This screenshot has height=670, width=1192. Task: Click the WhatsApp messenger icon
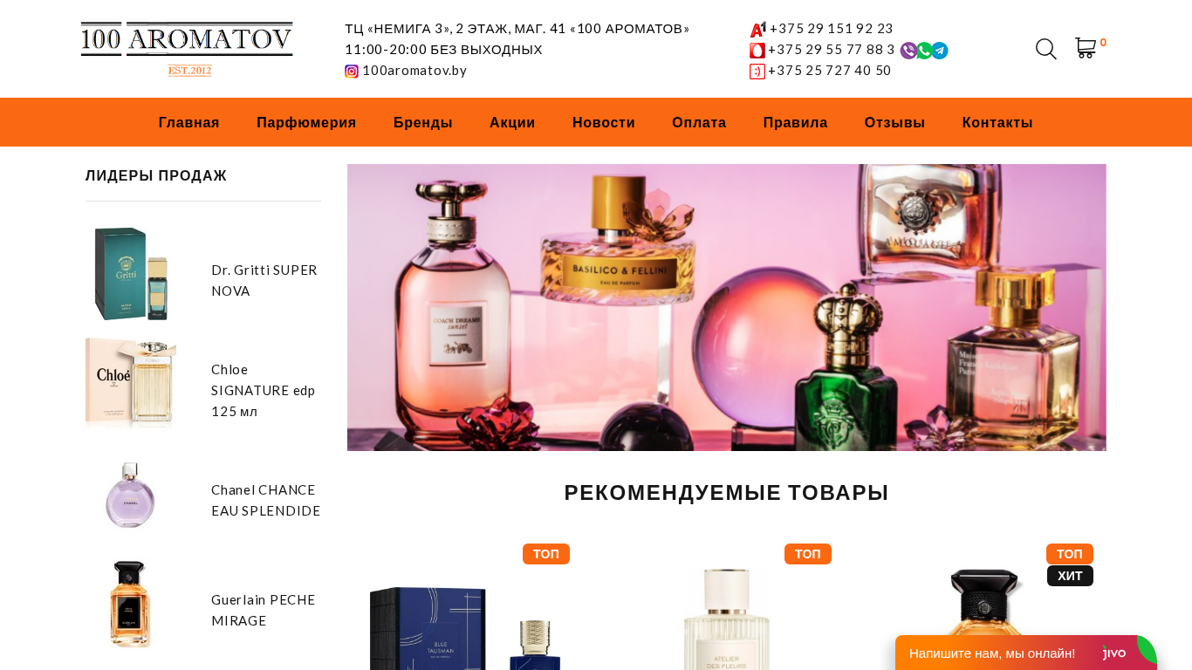[924, 51]
